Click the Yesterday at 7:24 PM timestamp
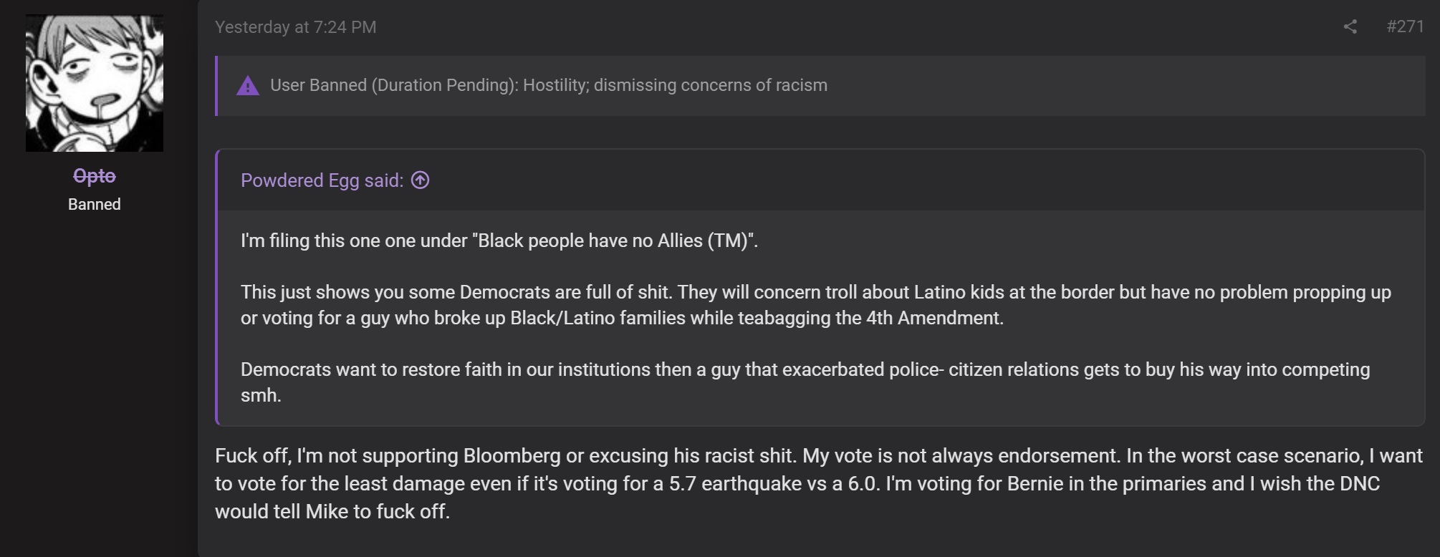The image size is (1440, 557). coord(295,27)
